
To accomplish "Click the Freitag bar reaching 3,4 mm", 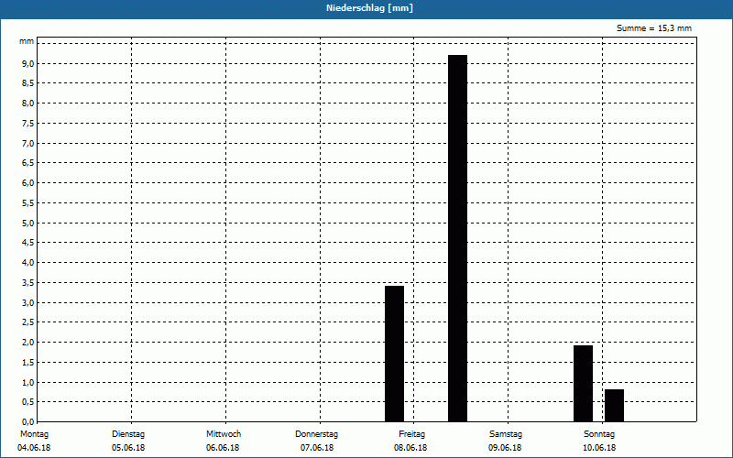I will click(394, 354).
